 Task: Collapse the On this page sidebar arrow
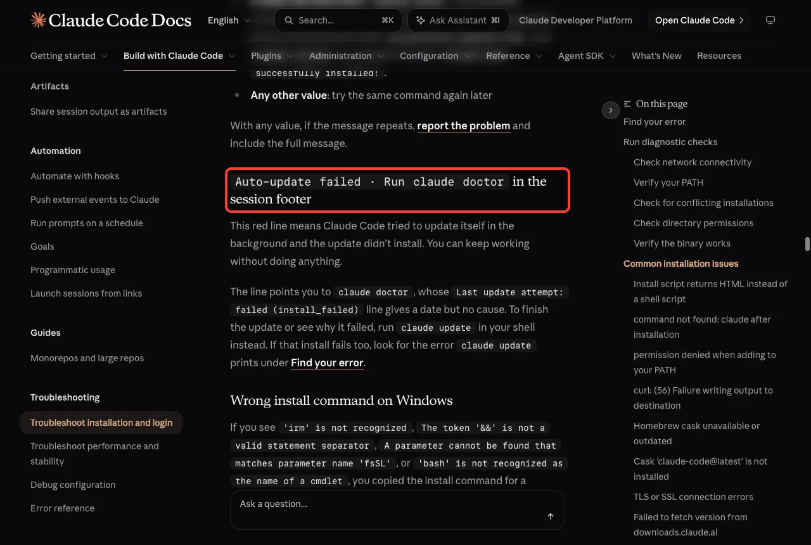point(610,110)
